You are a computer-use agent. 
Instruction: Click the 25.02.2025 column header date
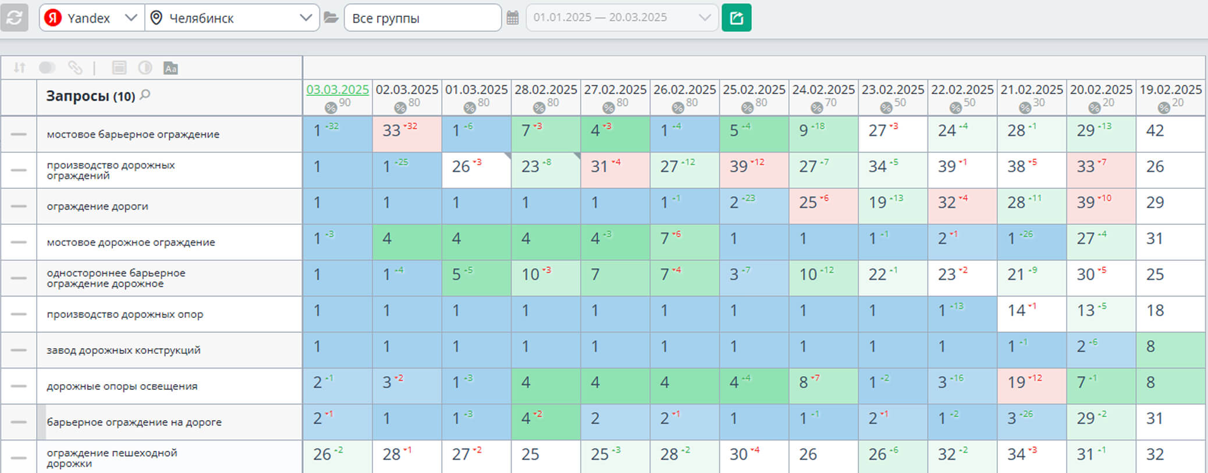click(x=754, y=89)
